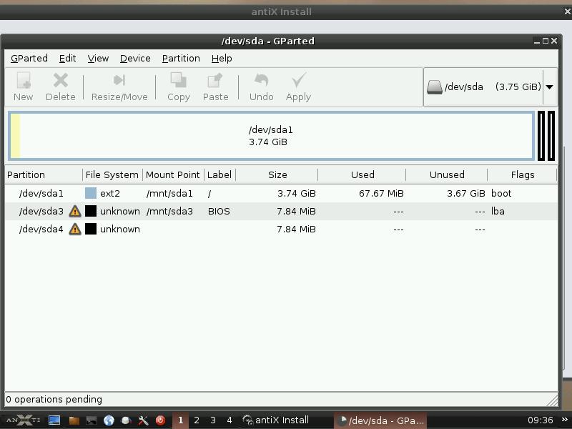Open the web browser globe icon in the taskbar

(x=109, y=420)
